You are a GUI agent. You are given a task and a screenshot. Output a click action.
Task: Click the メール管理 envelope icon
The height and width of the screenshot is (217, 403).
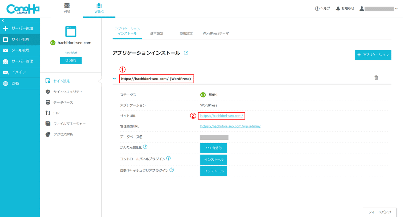pyautogui.click(x=5, y=50)
